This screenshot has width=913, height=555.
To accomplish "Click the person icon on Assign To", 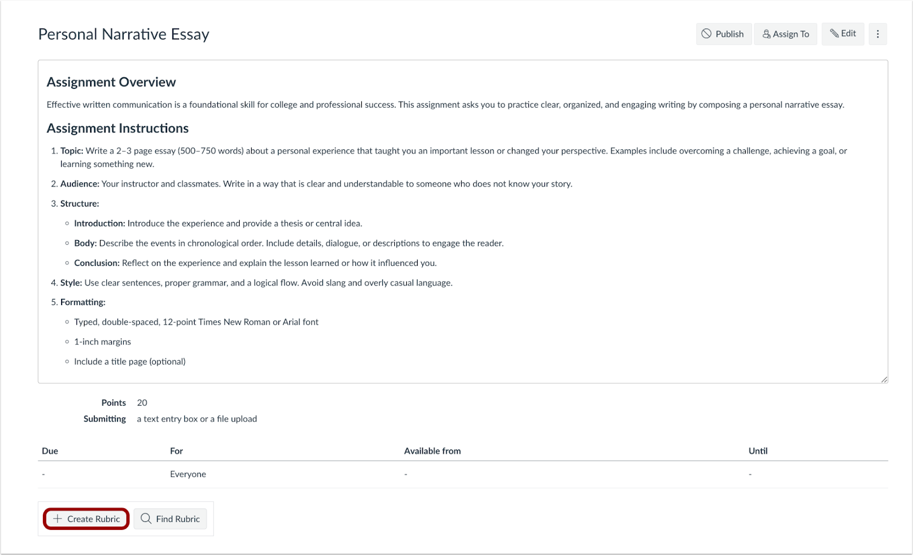I will 766,34.
